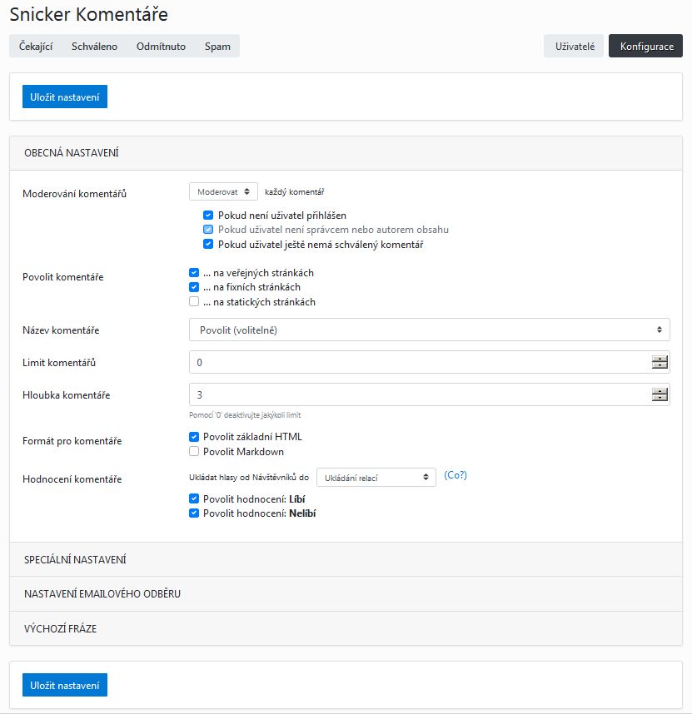Click the bottom Uložit nastavení button

pyautogui.click(x=65, y=685)
